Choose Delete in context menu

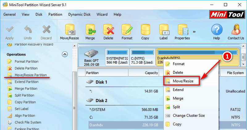191,72
